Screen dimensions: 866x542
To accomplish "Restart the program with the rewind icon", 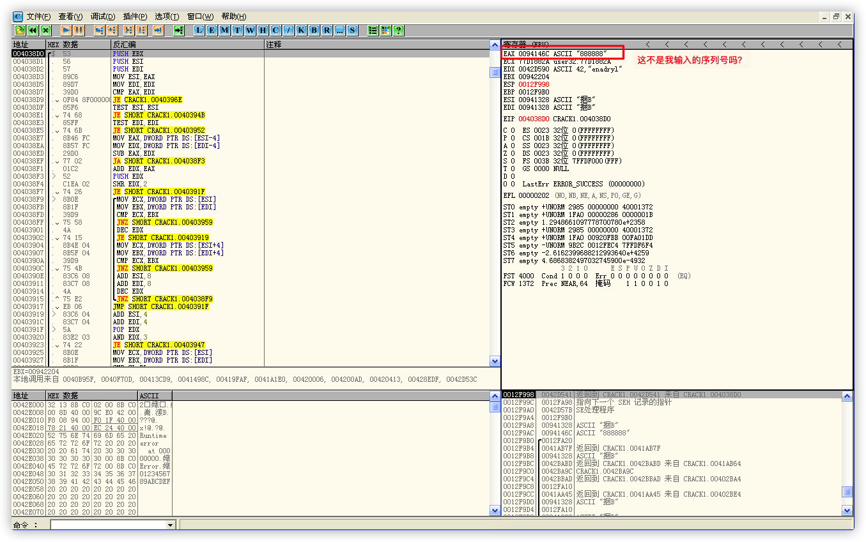I will (33, 30).
